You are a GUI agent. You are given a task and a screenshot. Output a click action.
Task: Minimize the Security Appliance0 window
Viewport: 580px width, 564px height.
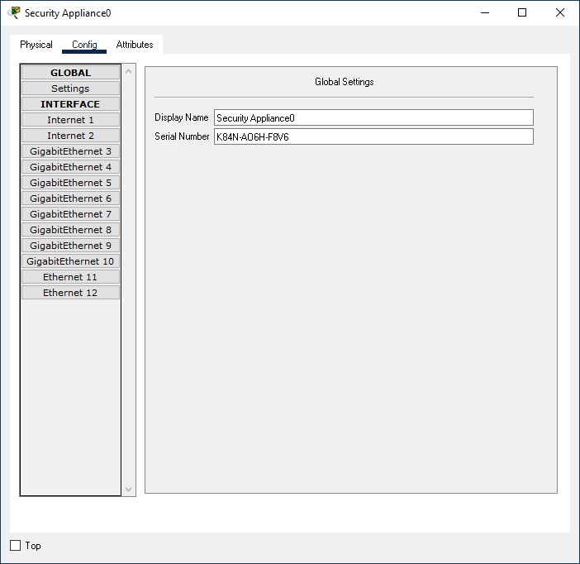[x=485, y=12]
